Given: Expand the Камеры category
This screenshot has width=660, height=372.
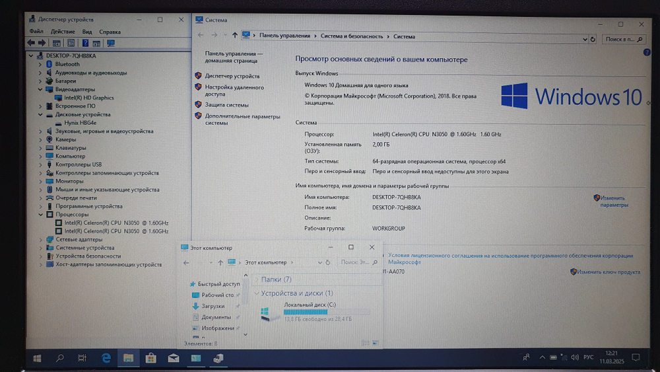Looking at the screenshot, I should [40, 139].
